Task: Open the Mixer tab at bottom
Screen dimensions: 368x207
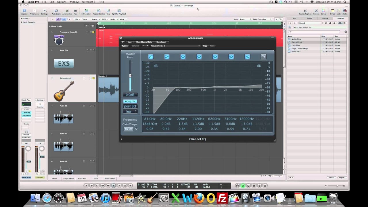Action: (54, 179)
